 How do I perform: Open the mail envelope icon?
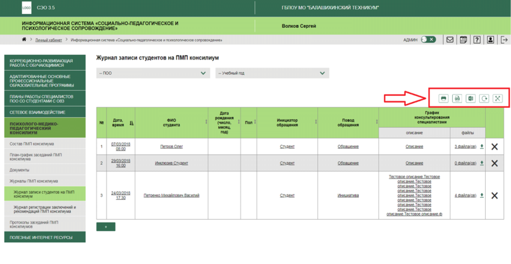pyautogui.click(x=450, y=40)
